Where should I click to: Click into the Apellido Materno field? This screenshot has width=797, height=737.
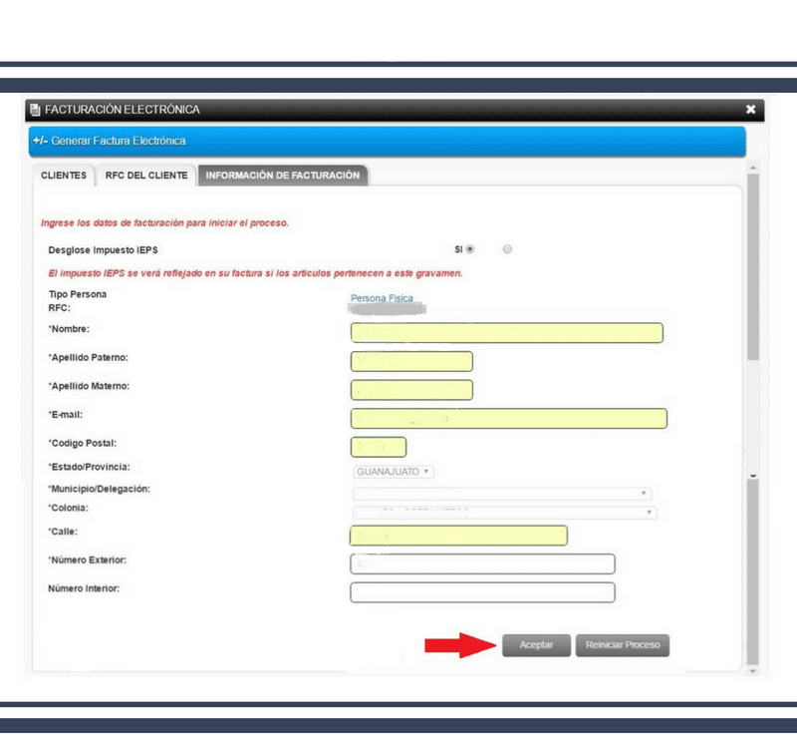[x=411, y=390]
